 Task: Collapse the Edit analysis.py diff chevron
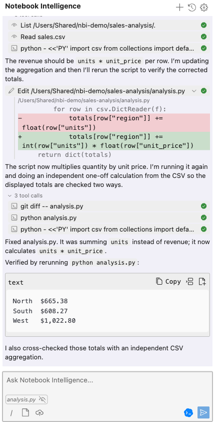pos(194,91)
